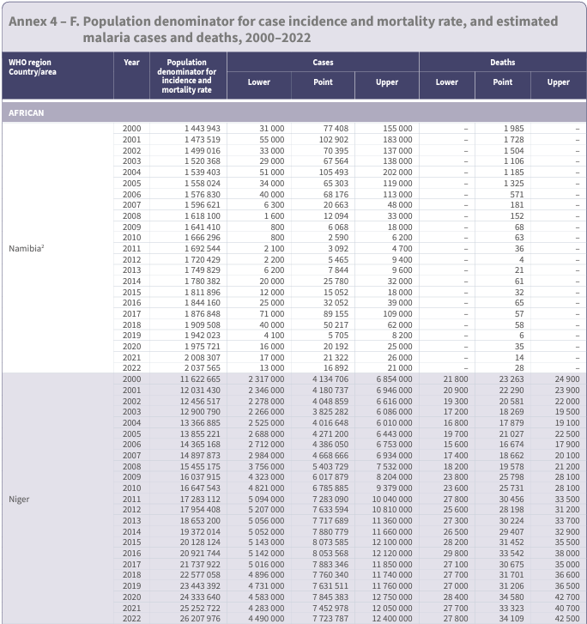Image resolution: width=587 pixels, height=624 pixels.
Task: Click Niger cases point value 8 073 585
Action: (x=330, y=542)
